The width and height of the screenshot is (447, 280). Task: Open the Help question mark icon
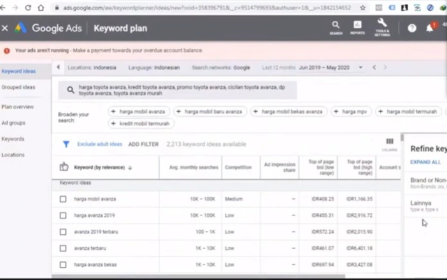pos(412,28)
